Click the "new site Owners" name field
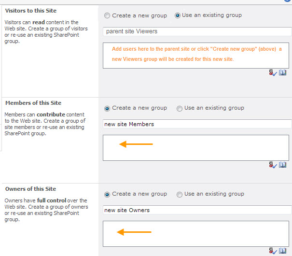The image size is (292, 256). point(197,210)
